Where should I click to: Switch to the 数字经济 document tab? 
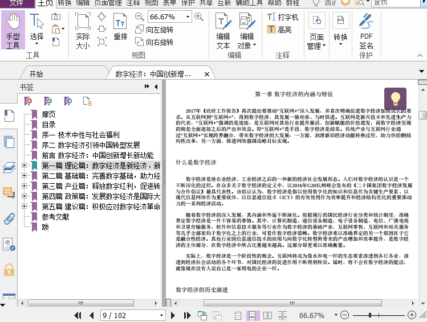tap(153, 74)
